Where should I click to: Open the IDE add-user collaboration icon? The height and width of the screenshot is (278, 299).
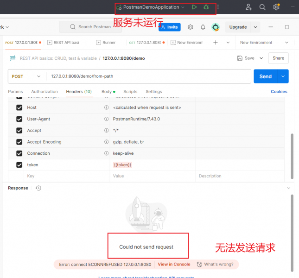pos(248,7)
